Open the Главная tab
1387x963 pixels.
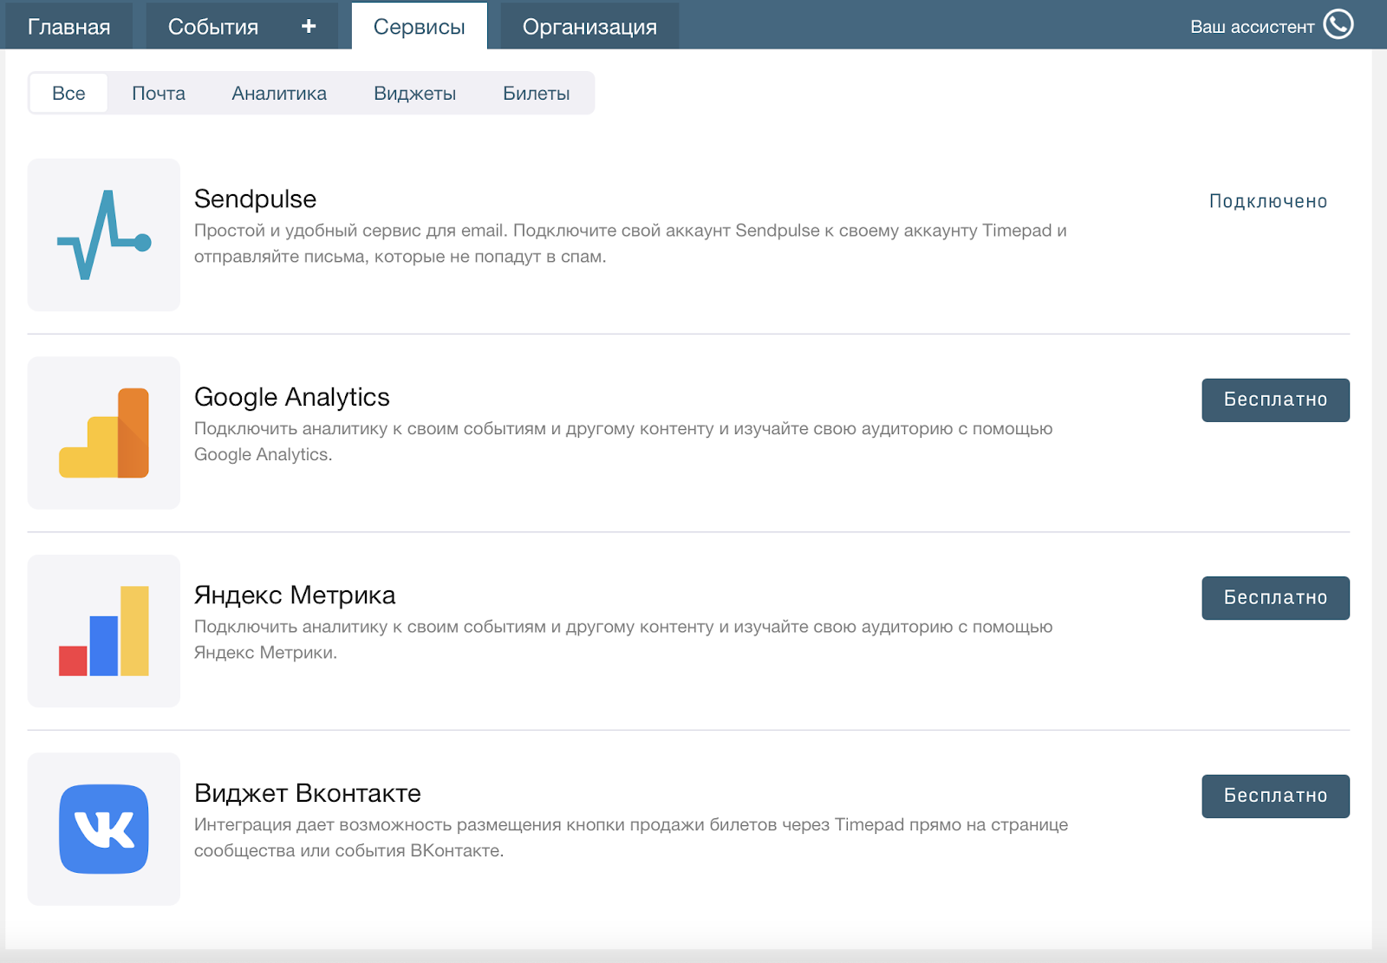(69, 26)
